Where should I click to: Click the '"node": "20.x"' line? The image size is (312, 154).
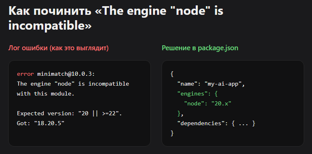[x=208, y=103]
